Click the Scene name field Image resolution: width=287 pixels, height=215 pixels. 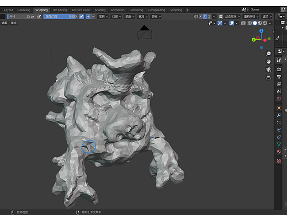(265, 9)
